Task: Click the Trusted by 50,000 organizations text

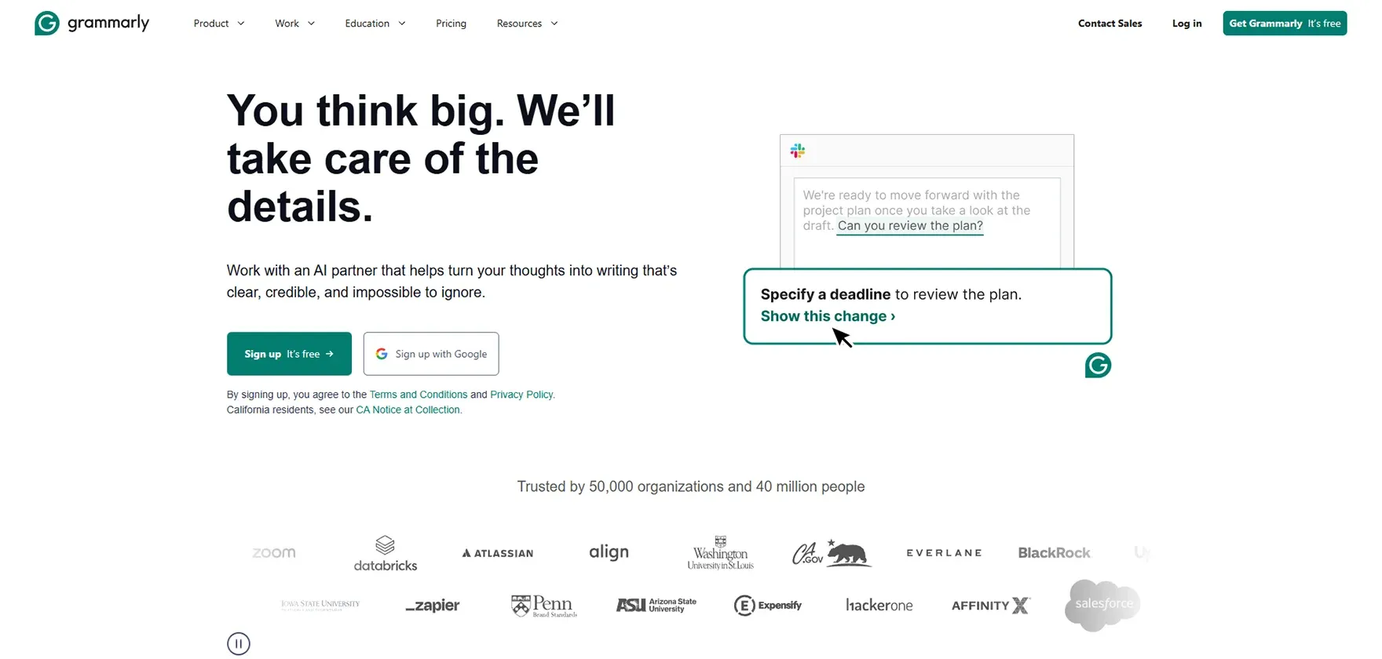Action: [691, 486]
